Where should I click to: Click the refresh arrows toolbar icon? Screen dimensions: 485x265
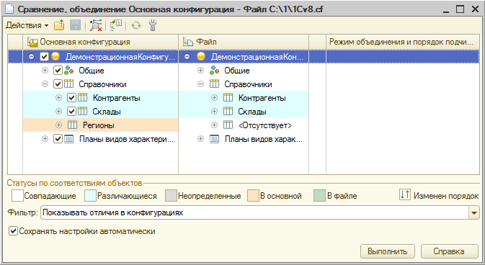point(135,25)
